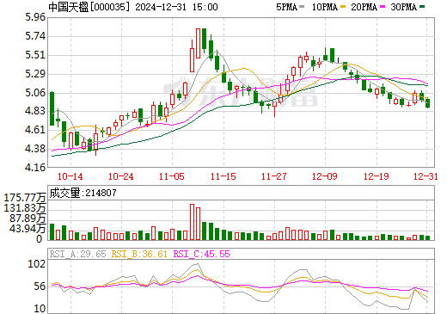
Task: Click the 5.06 price axis label
Action: 35,93
